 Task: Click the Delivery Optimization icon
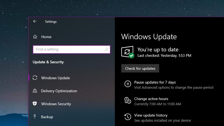point(35,91)
